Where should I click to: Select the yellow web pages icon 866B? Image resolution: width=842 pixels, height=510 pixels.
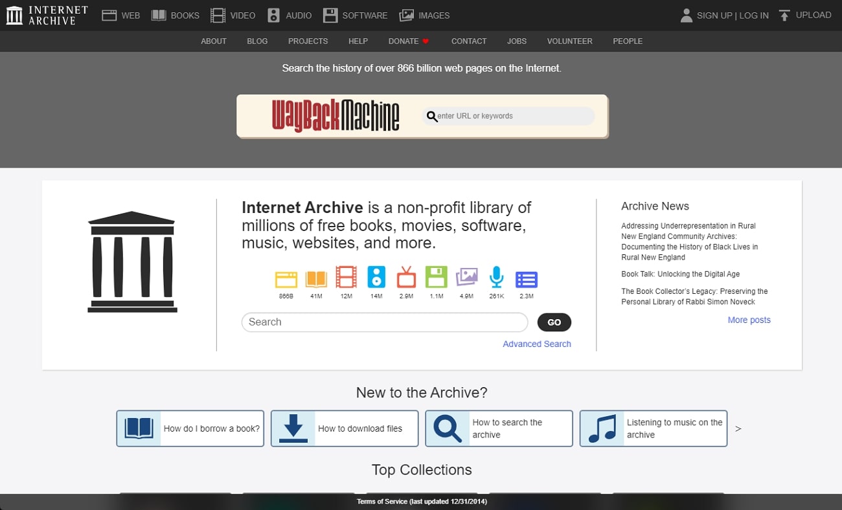coord(286,279)
